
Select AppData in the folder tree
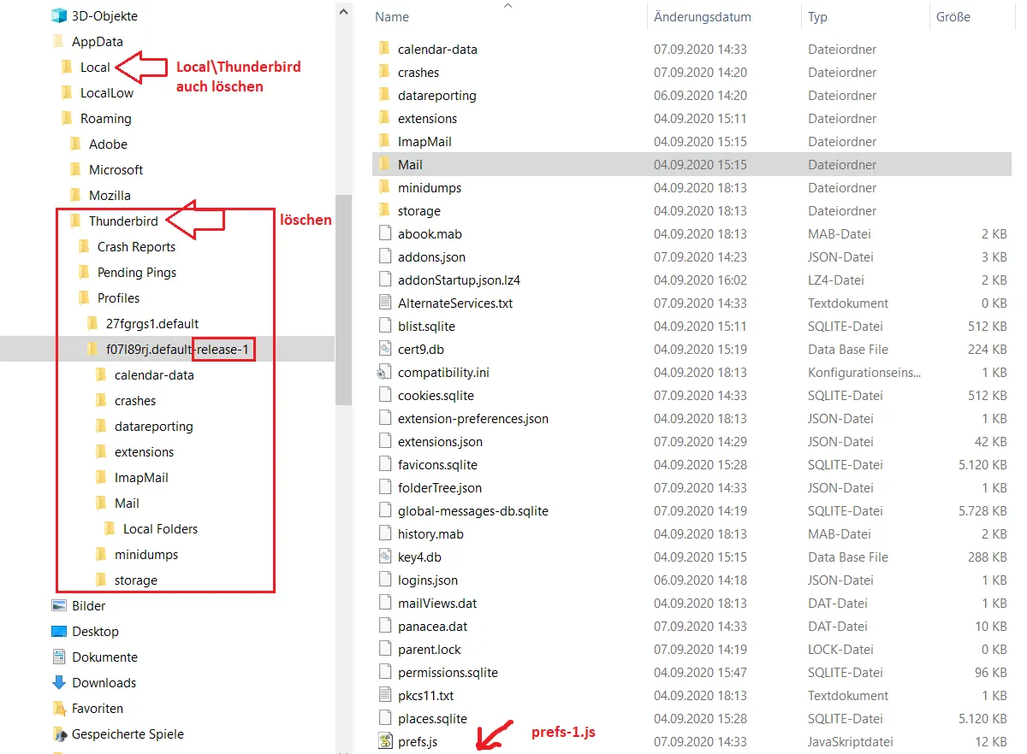[x=98, y=41]
